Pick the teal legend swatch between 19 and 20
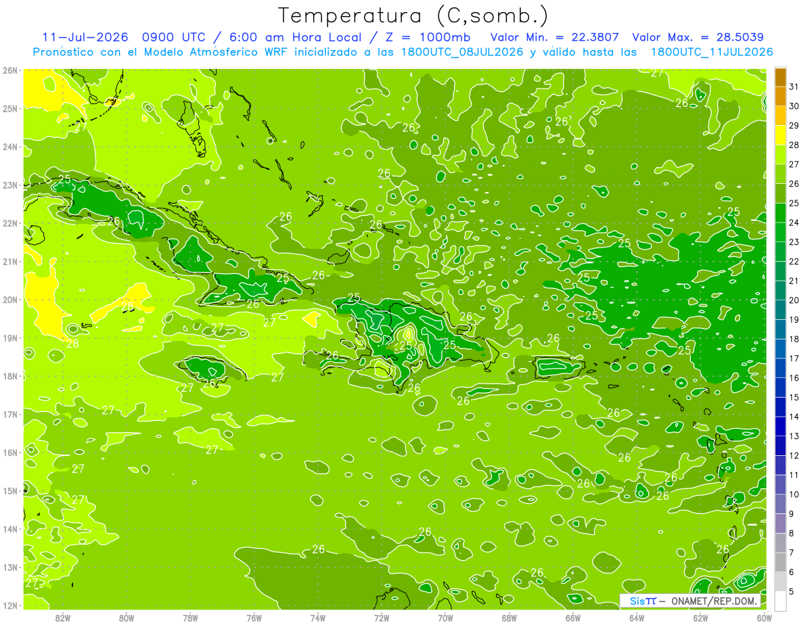 tap(780, 310)
